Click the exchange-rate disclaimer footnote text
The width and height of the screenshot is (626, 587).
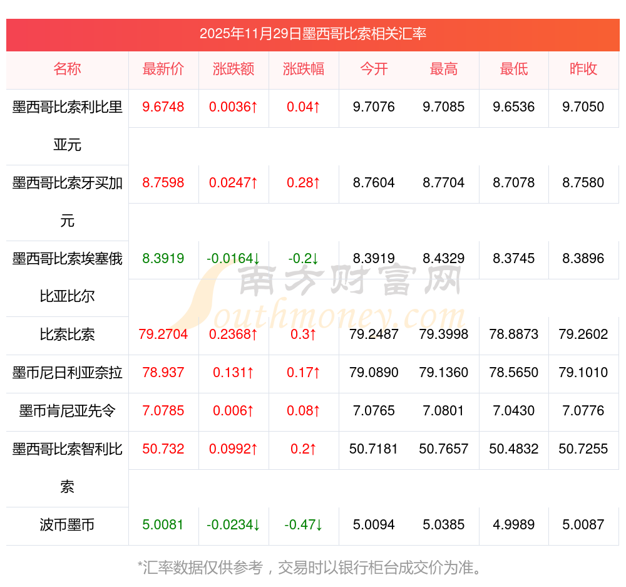312,568
